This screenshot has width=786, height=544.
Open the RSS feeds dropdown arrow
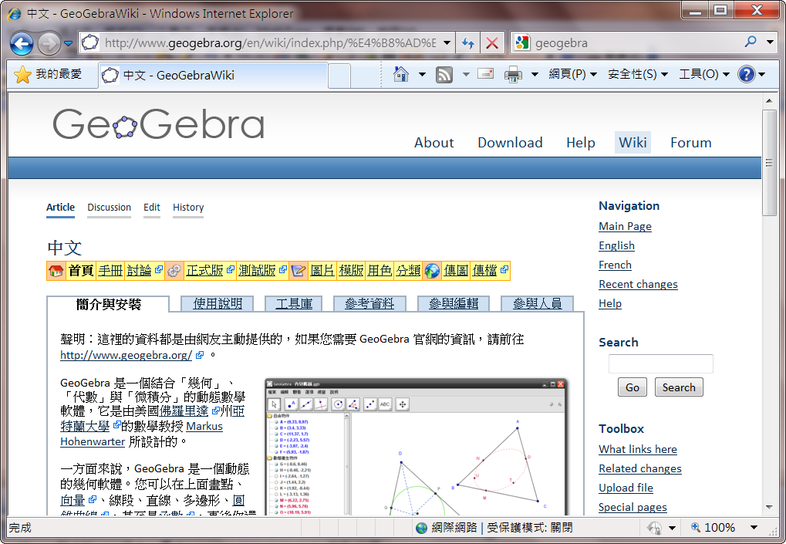466,75
